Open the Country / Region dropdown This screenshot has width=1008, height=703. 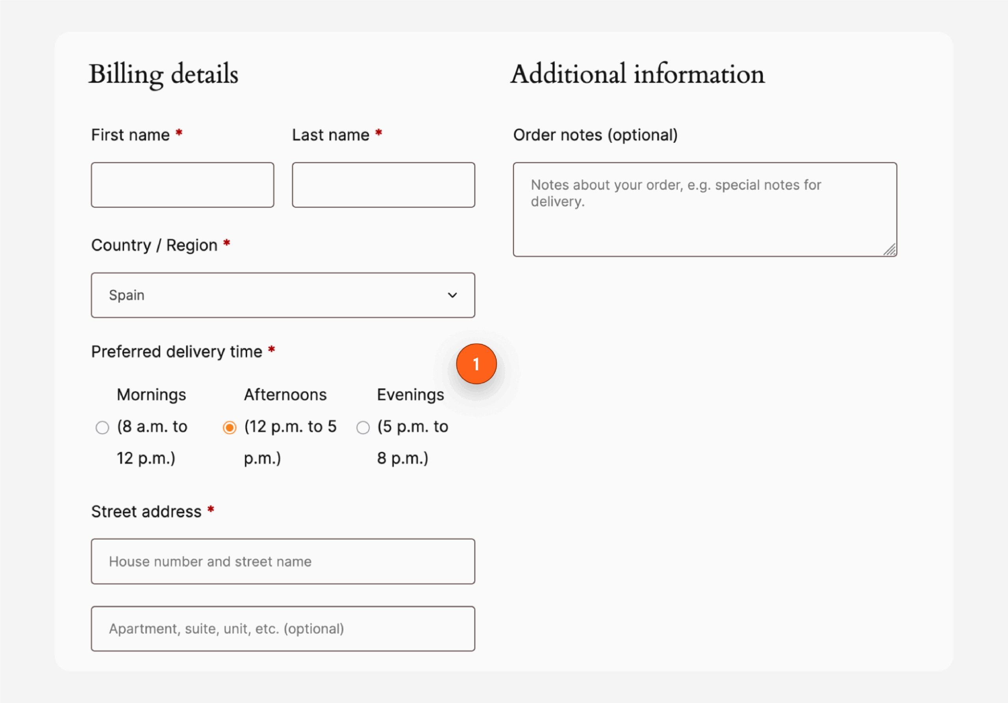point(283,295)
